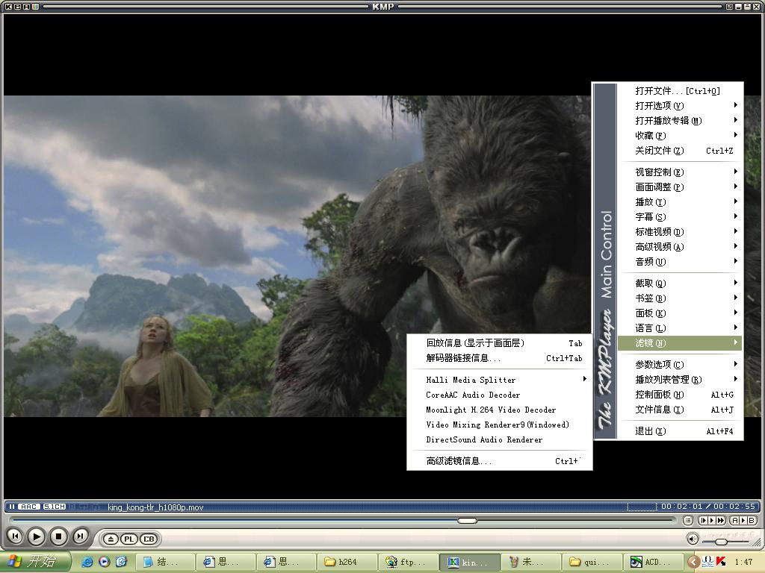
Task: Click the frame step icon
Action: pyautogui.click(x=704, y=520)
